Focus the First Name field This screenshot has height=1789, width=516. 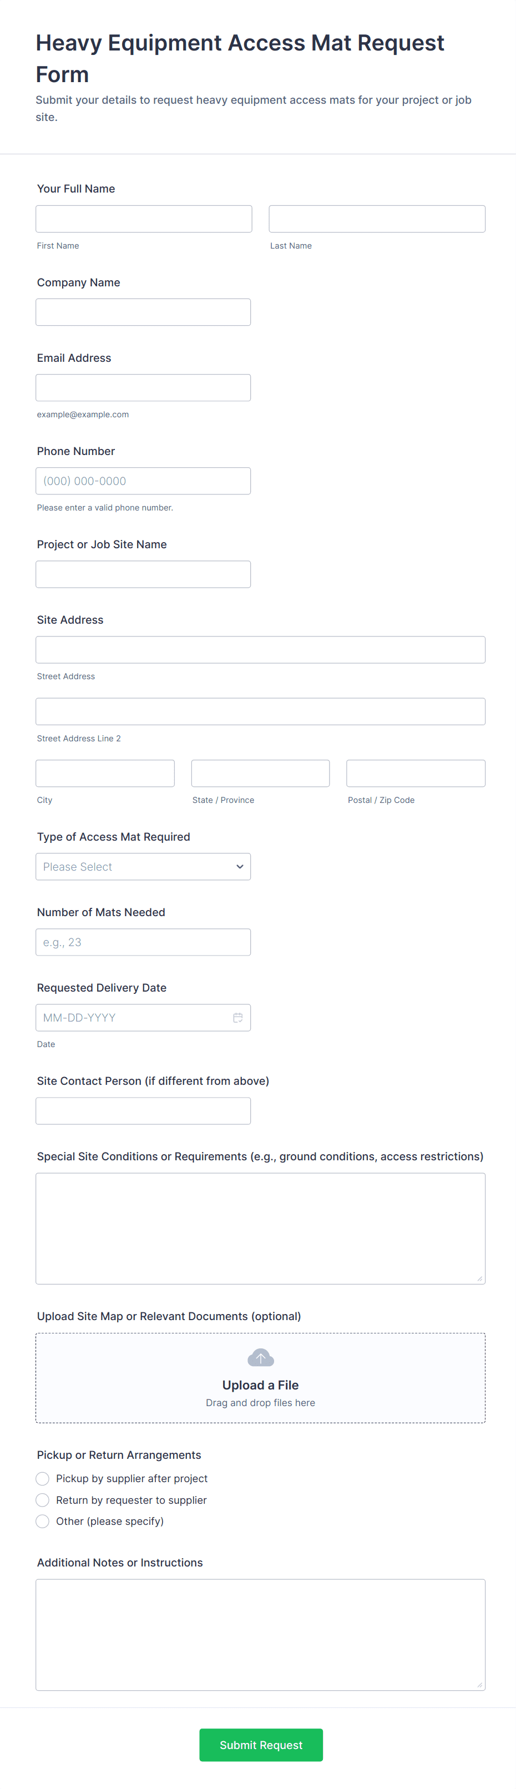pos(144,219)
